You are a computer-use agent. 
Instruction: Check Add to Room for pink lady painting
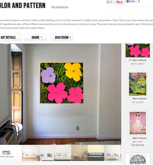(130, 138)
